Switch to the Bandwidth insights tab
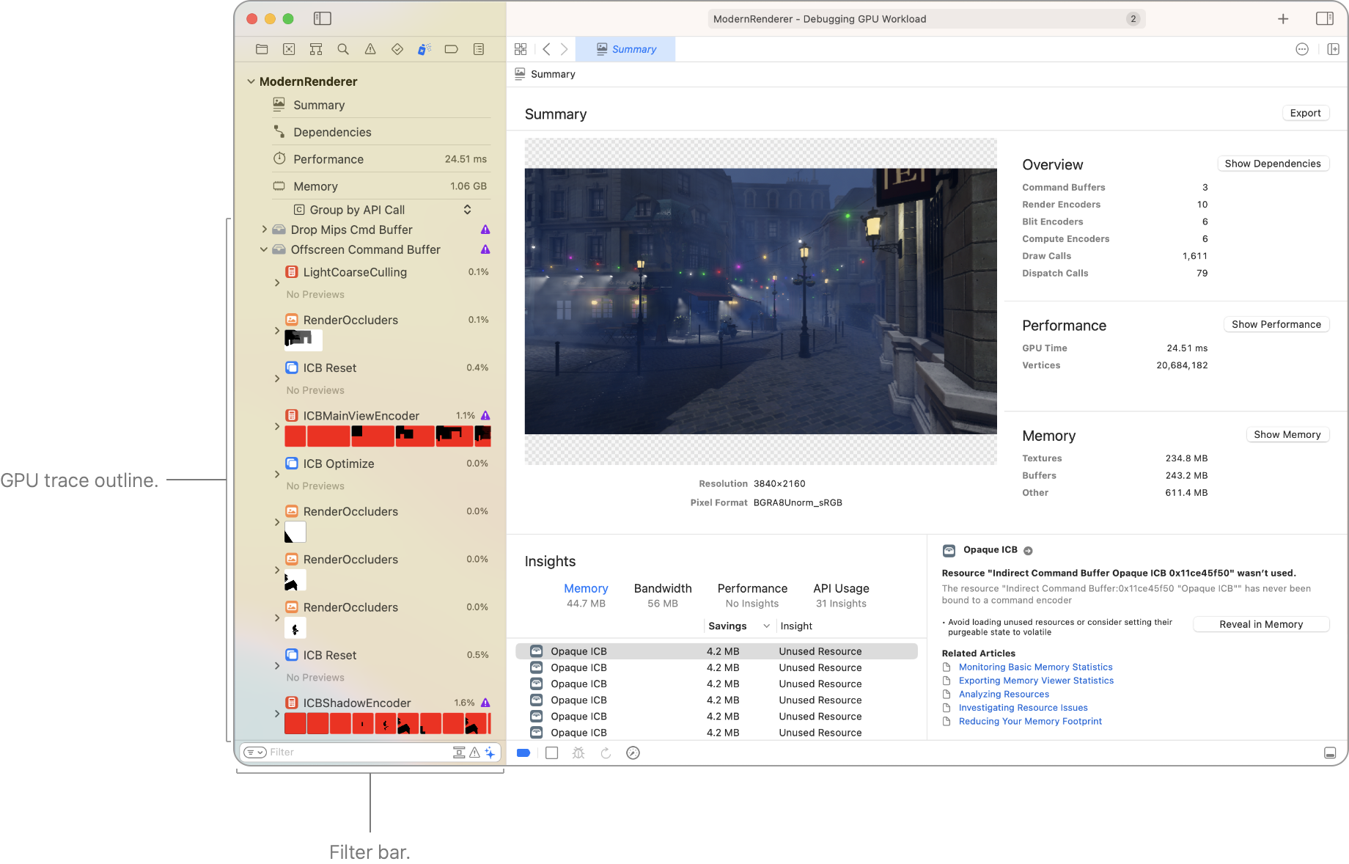Viewport: 1349px width, 864px height. (x=662, y=588)
